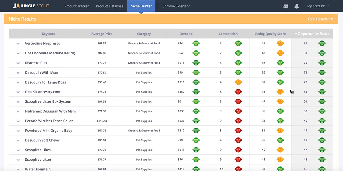
Task: Open the Chrome Extension tab
Action: click(x=176, y=6)
